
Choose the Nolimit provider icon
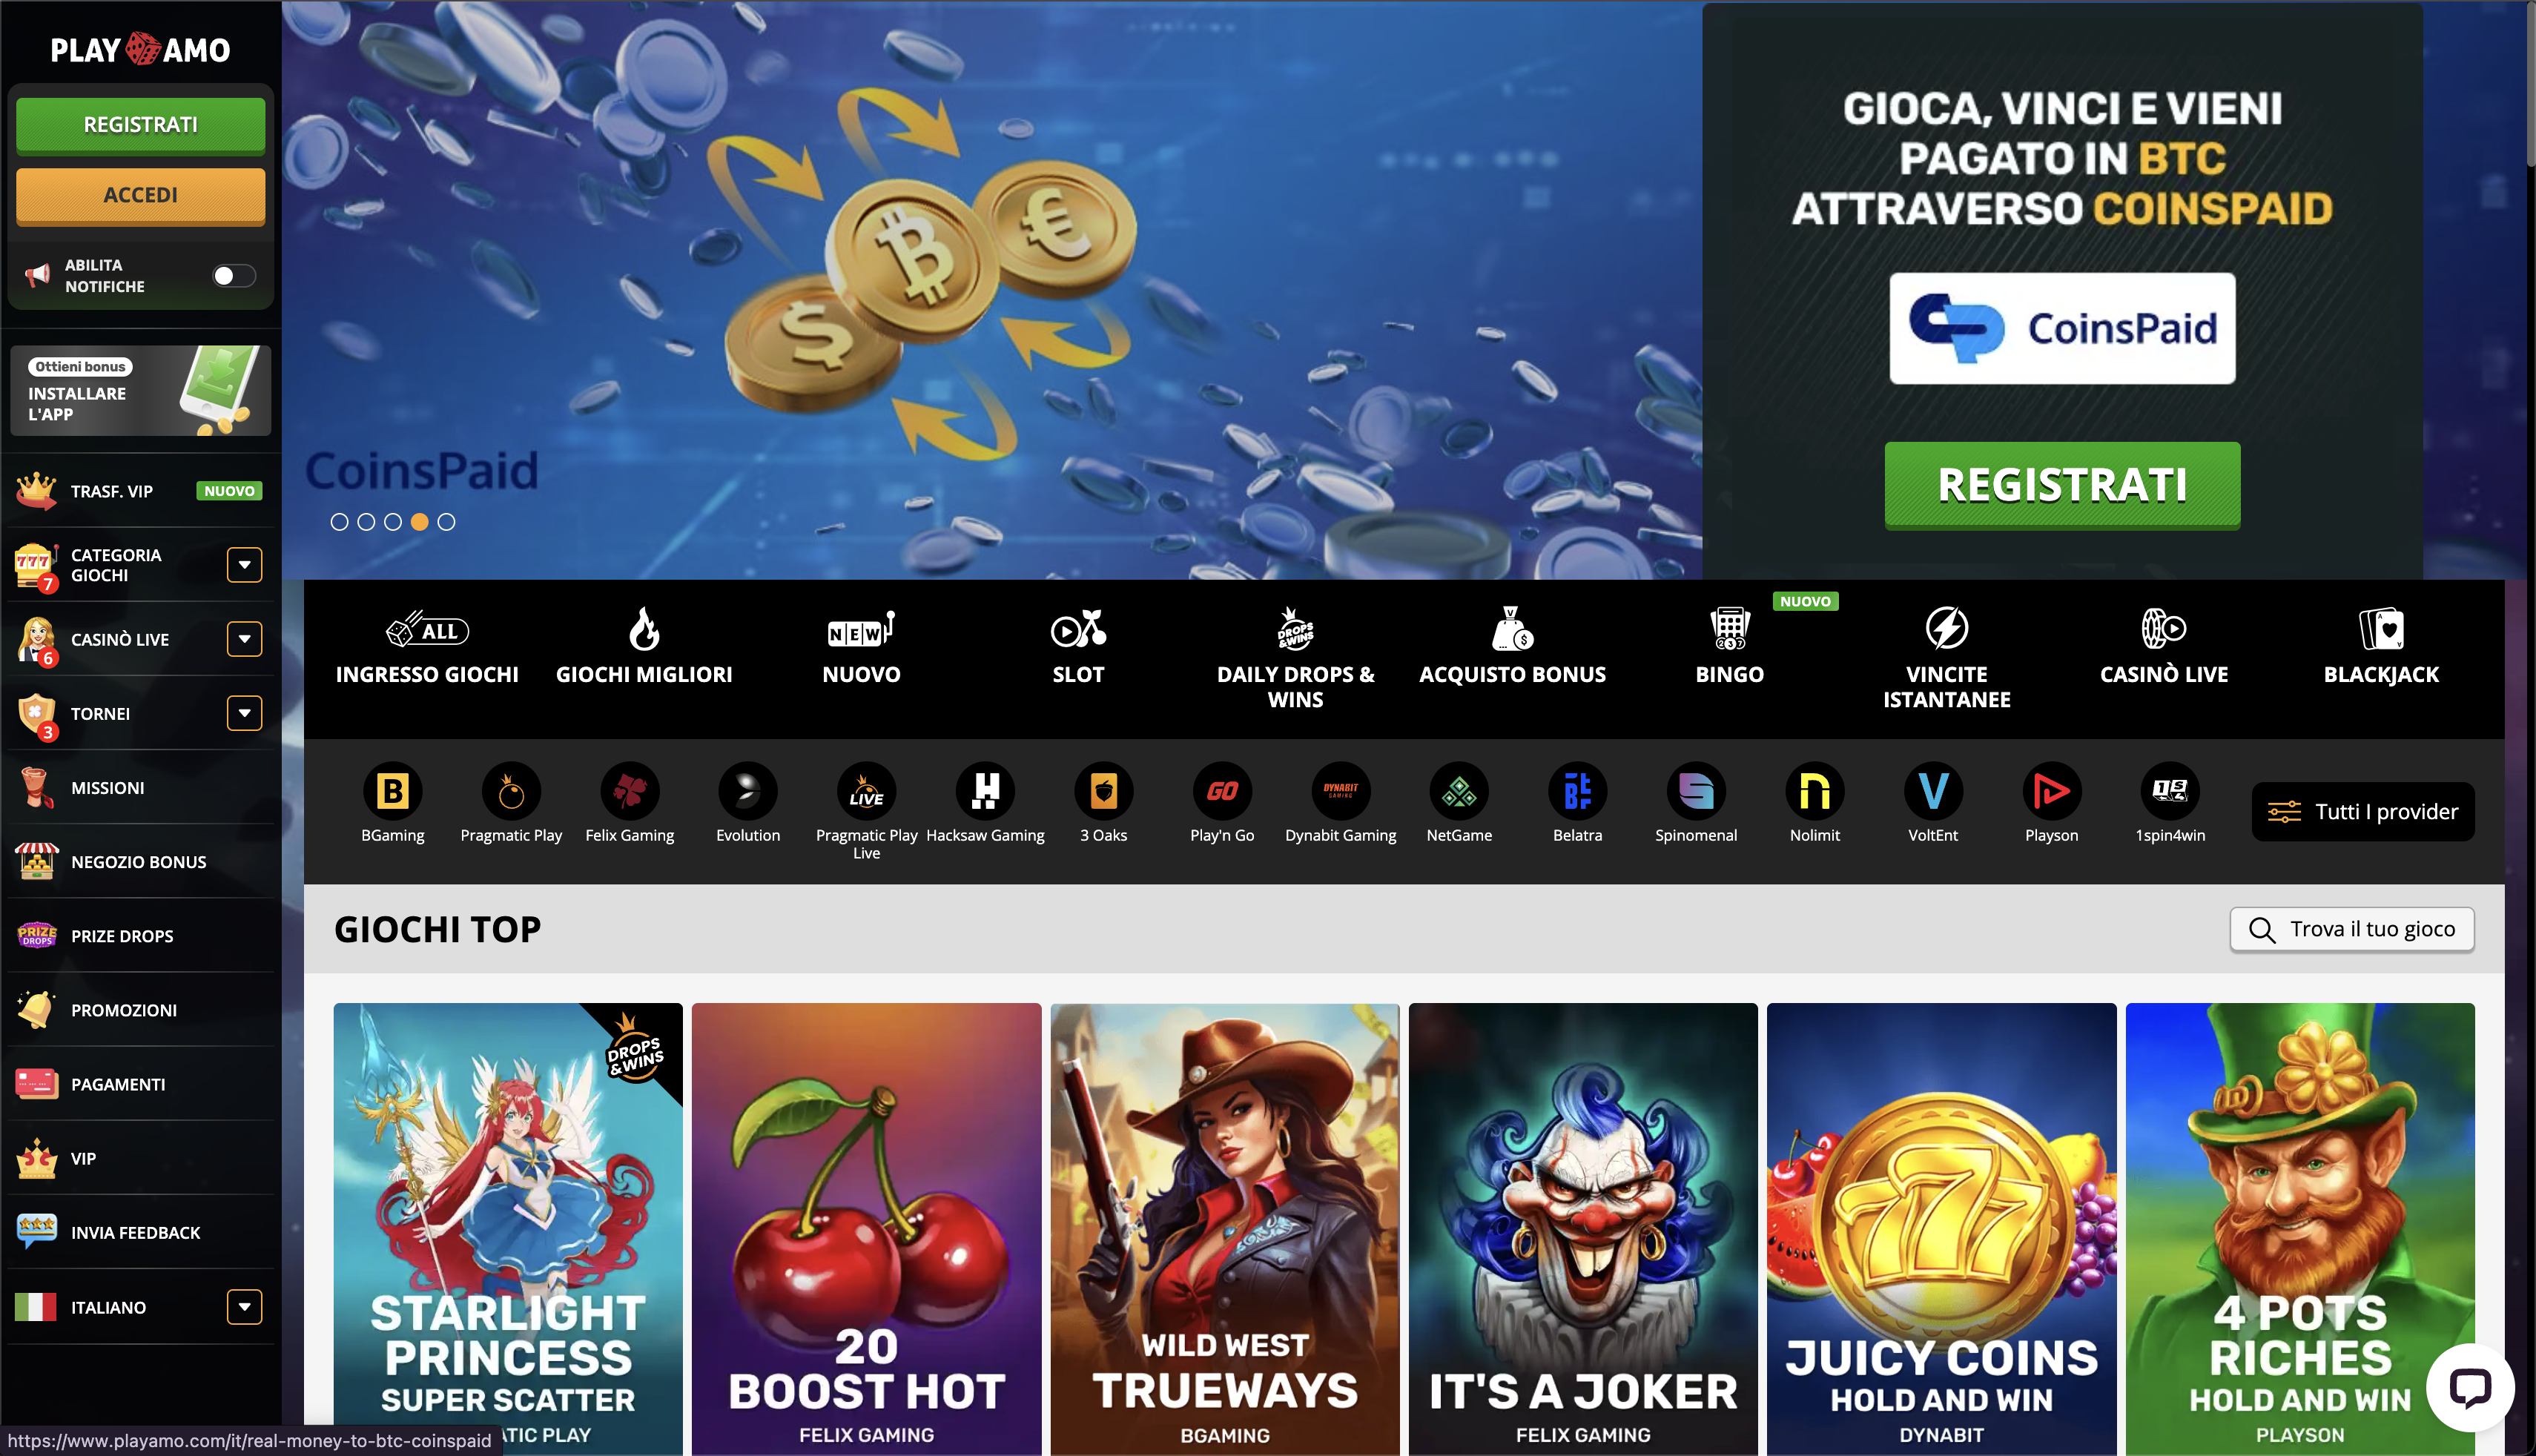click(1814, 791)
